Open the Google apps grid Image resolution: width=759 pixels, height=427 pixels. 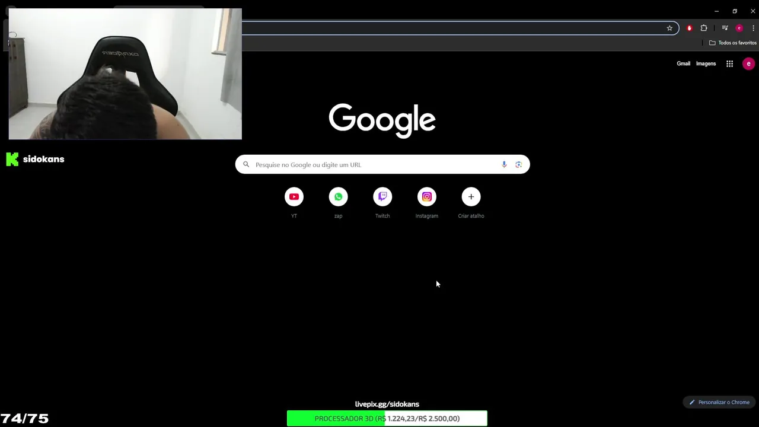[x=729, y=63]
